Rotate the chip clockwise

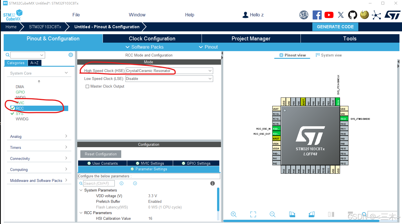[292, 214]
